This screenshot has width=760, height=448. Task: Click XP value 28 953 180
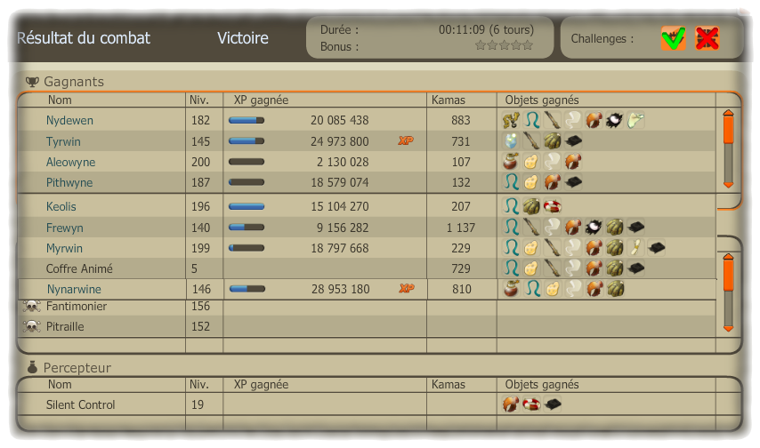[x=340, y=289]
